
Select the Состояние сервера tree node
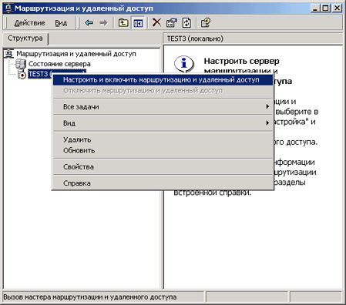tap(59, 64)
